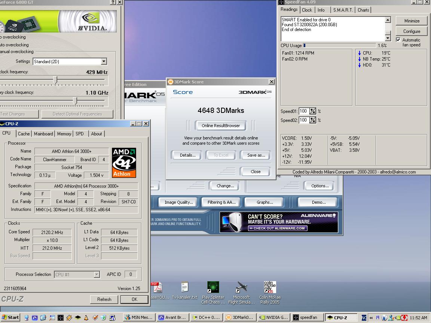Click Details... in 3DMark Score dialog
The height and width of the screenshot is (323, 431).
(188, 155)
